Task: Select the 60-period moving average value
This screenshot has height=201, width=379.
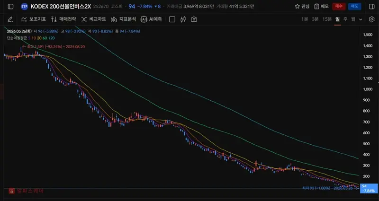Action: point(45,38)
